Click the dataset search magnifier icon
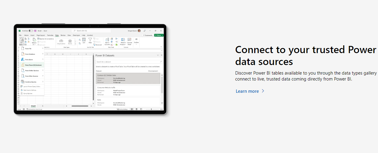378x153 pixels. [161, 62]
